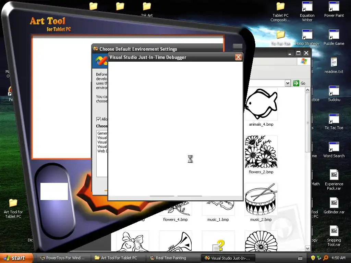Switch to Art Tool for Tablet PC taskbar button
Viewport: 351px width, 263px height.
tap(118, 258)
